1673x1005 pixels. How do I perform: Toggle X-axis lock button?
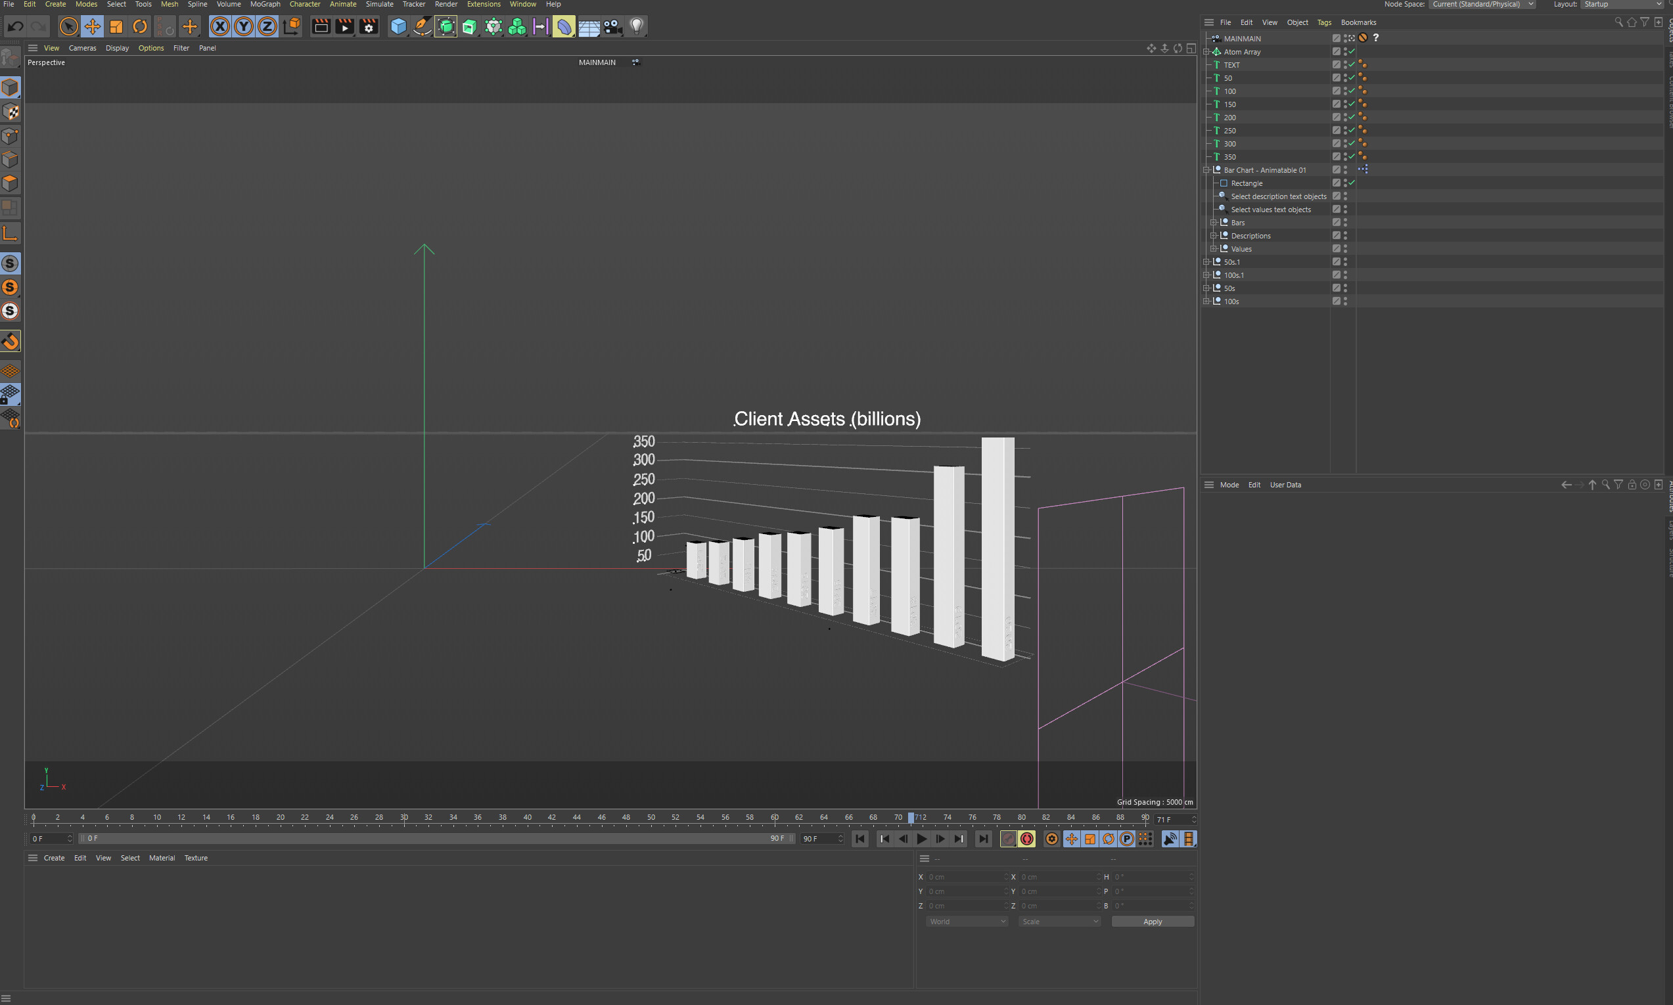click(219, 26)
